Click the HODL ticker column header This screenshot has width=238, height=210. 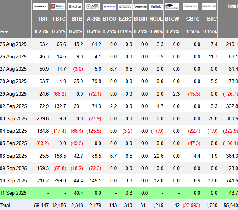tap(156, 18)
